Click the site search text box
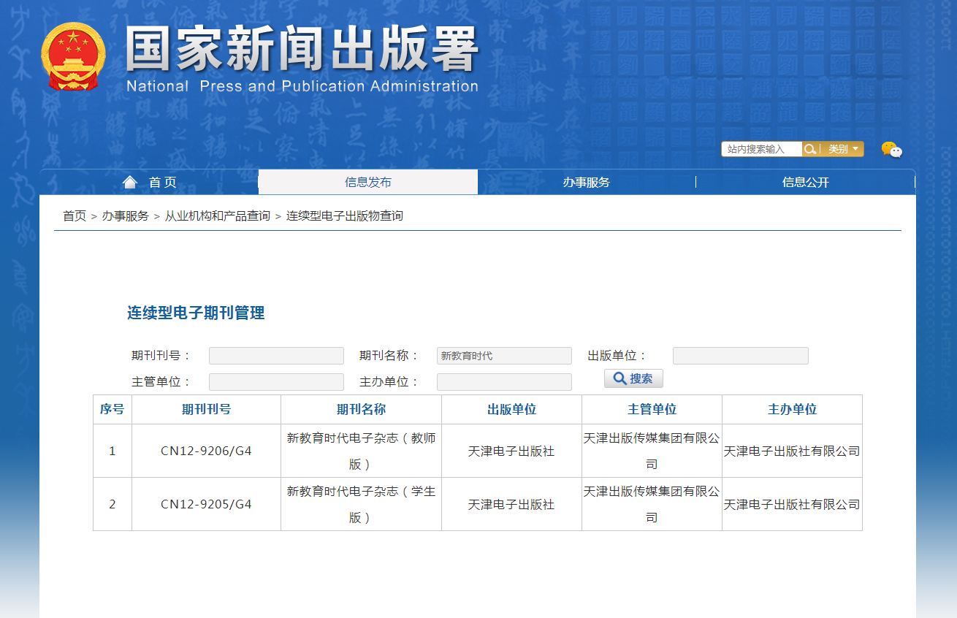The image size is (957, 618). pyautogui.click(x=761, y=149)
